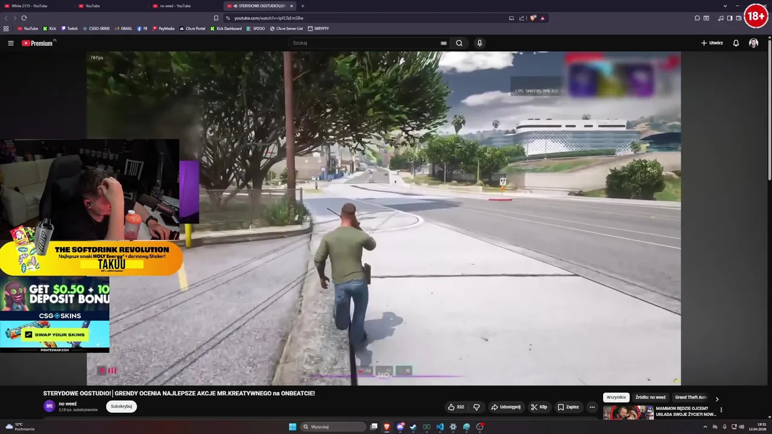This screenshot has width=772, height=434.
Task: Open picture-in-picture icon in address bar
Action: (x=511, y=18)
